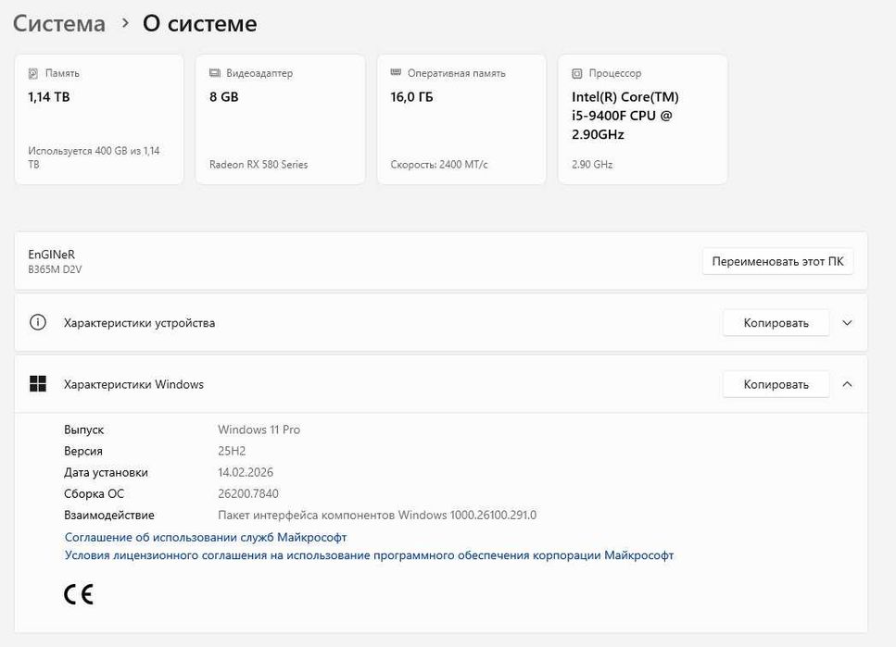Select Windows 11 Pro edition value
Screen dimensions: 896x647
point(259,429)
